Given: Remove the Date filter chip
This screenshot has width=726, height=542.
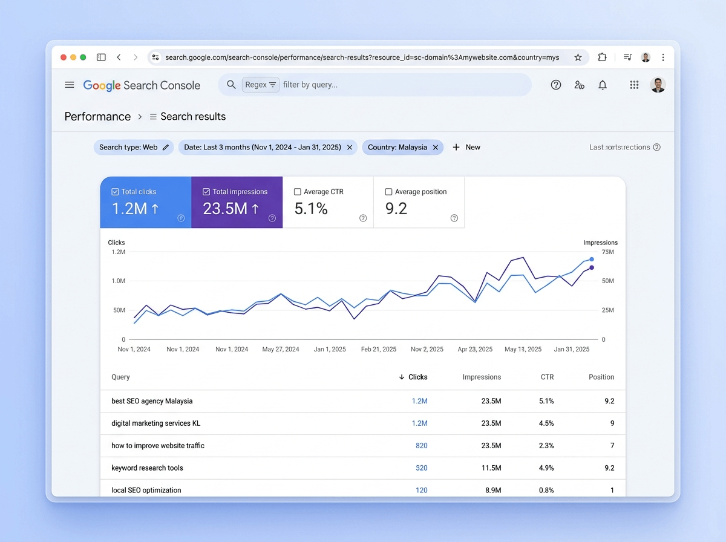Looking at the screenshot, I should (350, 147).
